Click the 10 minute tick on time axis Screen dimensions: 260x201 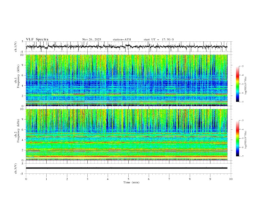(231, 179)
